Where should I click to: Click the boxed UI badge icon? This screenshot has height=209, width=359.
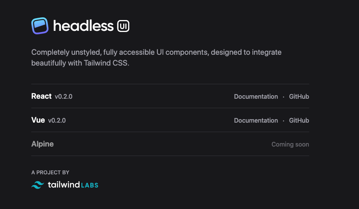pos(123,26)
